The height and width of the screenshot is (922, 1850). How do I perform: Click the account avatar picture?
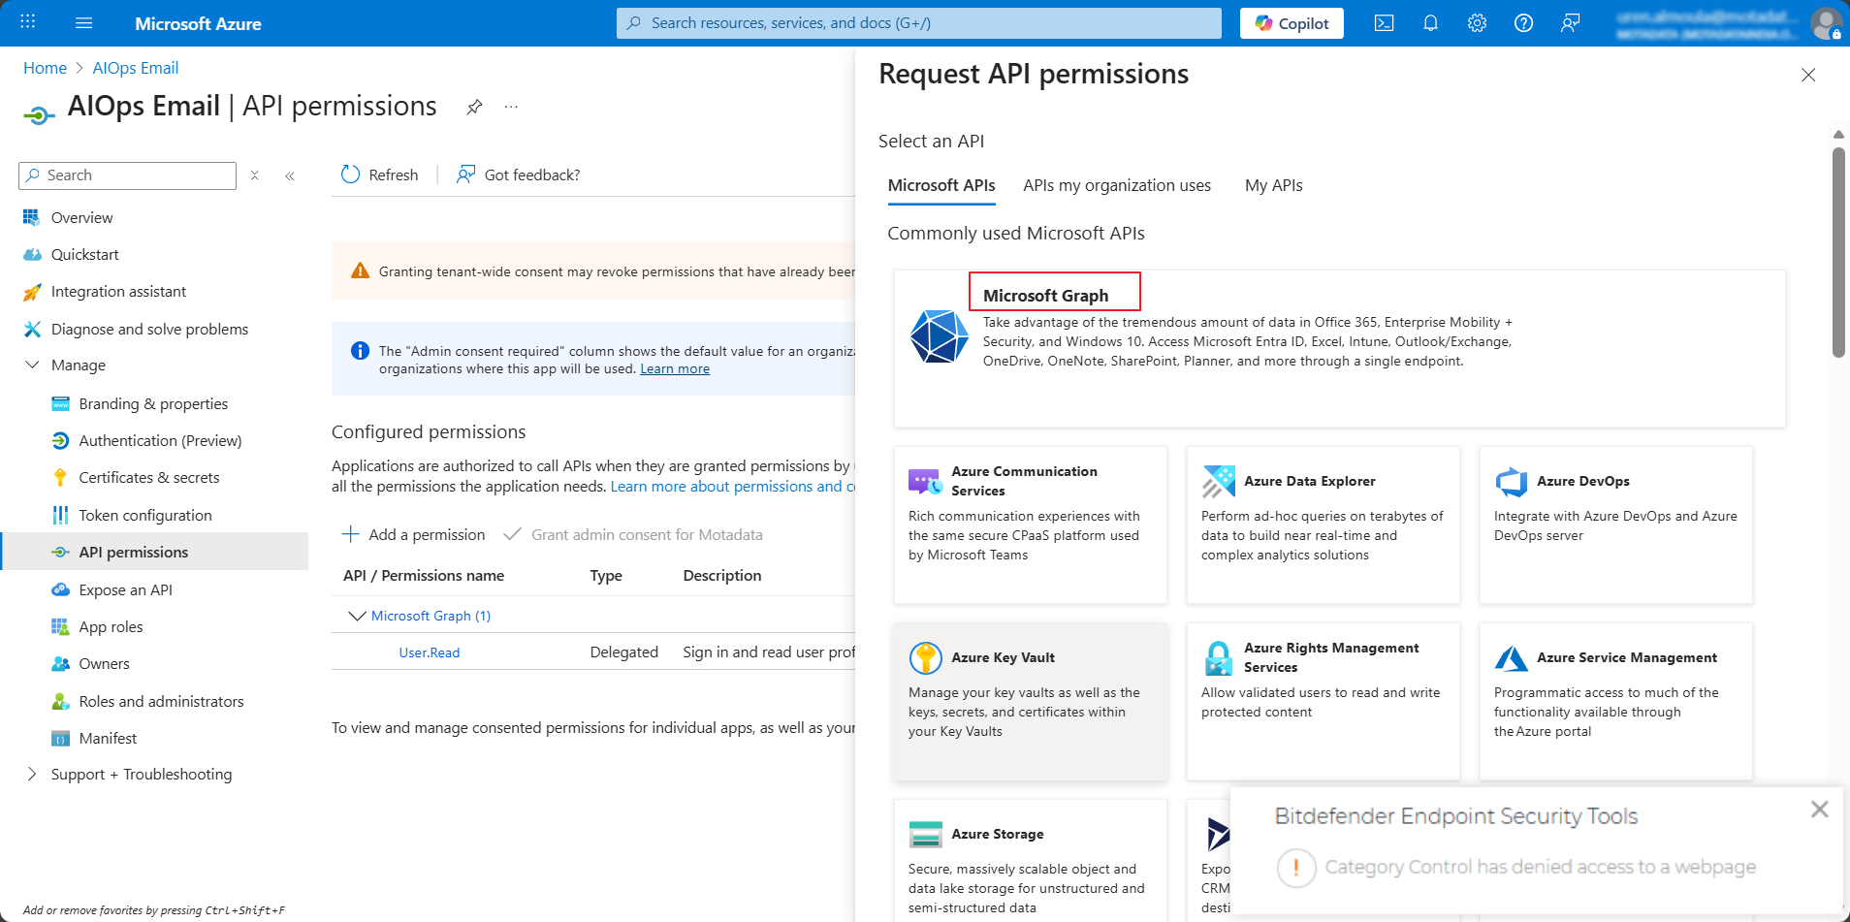click(1826, 23)
